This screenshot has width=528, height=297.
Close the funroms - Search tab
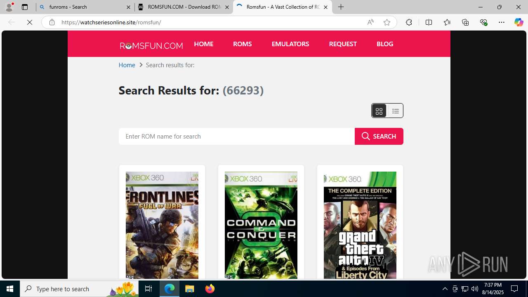tap(128, 7)
